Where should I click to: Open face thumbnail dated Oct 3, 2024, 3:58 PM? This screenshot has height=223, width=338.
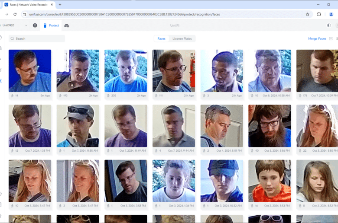tap(126, 181)
